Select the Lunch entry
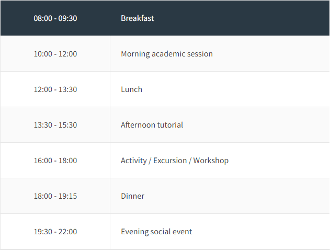 pyautogui.click(x=132, y=89)
